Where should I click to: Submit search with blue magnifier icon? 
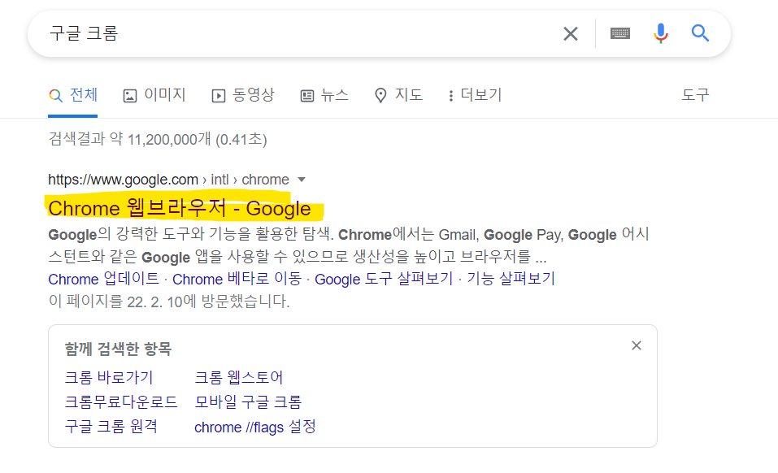(700, 33)
